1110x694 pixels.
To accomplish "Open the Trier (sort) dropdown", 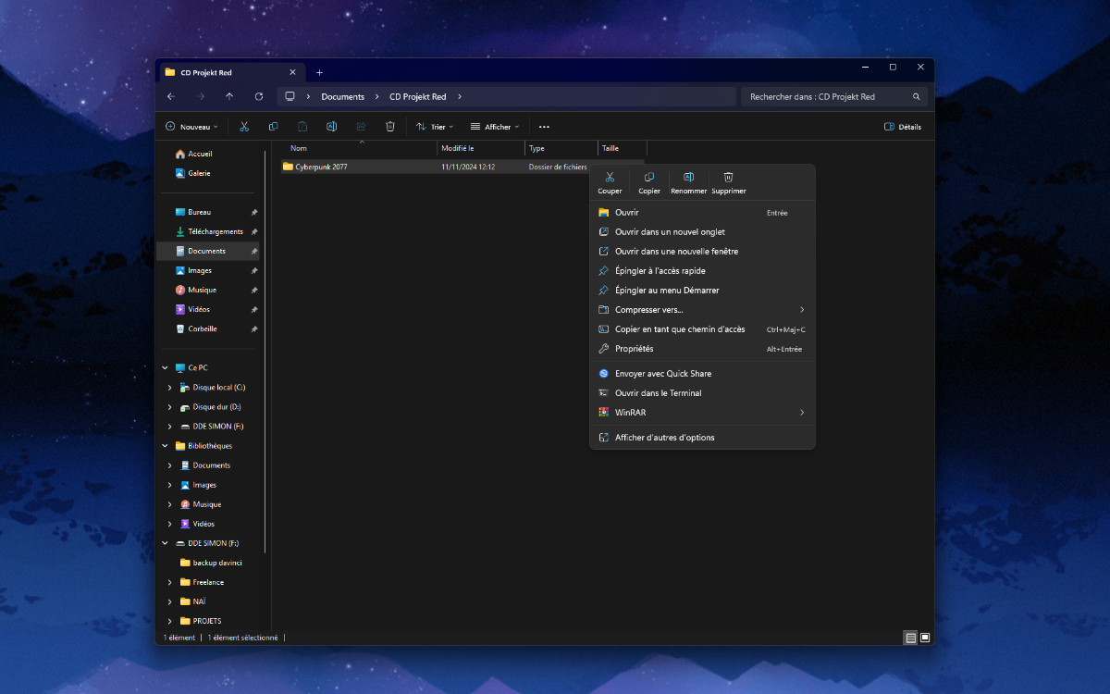I will point(435,127).
